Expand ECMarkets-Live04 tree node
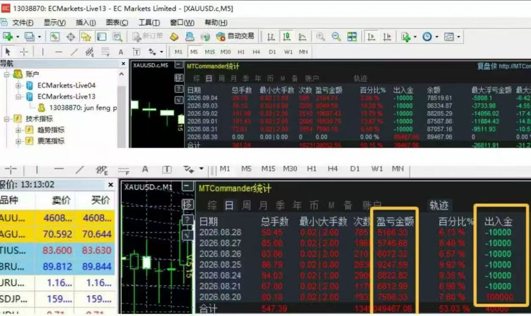The height and width of the screenshot is (316, 531). pyautogui.click(x=18, y=85)
